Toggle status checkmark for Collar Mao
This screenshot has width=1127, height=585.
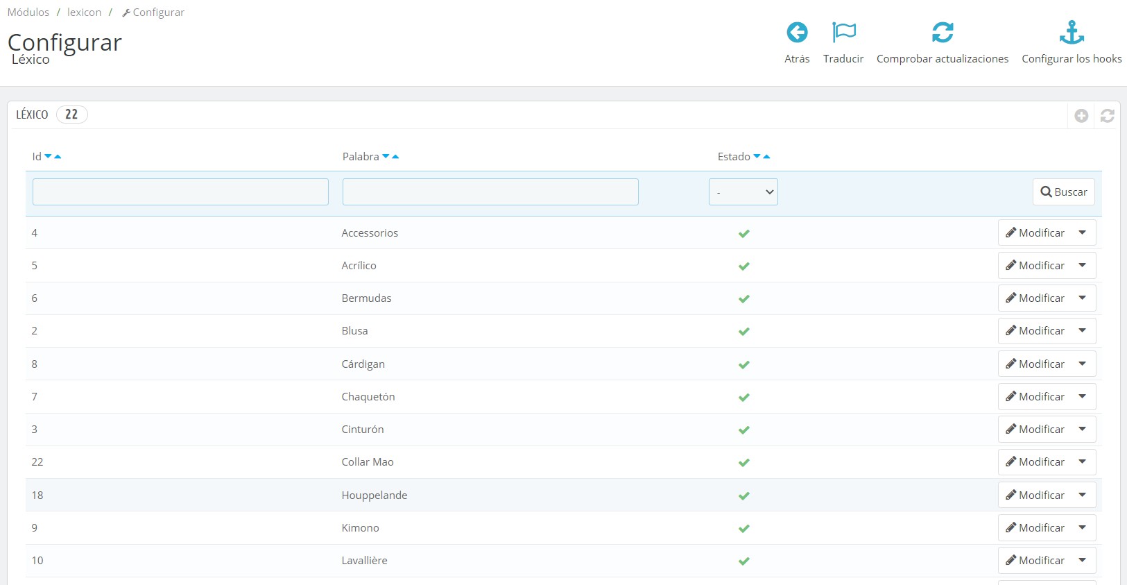pos(744,463)
